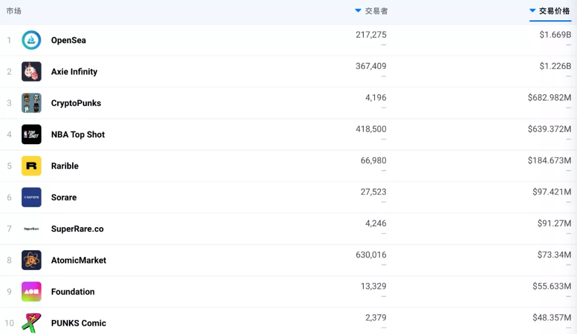The image size is (577, 334).
Task: Sort by the 交易价格 column arrow
Action: click(x=532, y=11)
